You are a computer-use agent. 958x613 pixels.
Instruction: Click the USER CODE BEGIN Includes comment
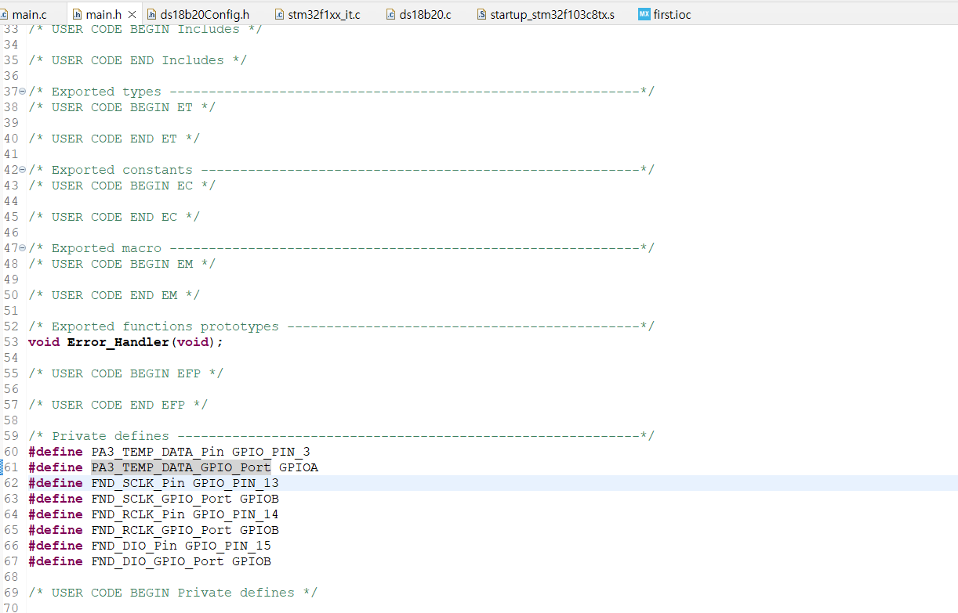tap(146, 29)
